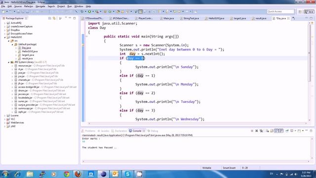Open the Project menu

pyautogui.click(x=61, y=6)
